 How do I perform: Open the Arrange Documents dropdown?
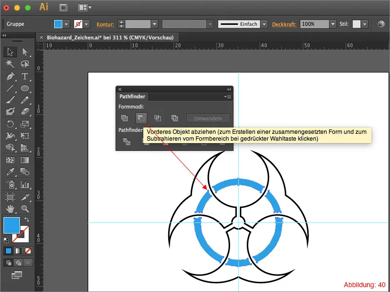85,8
